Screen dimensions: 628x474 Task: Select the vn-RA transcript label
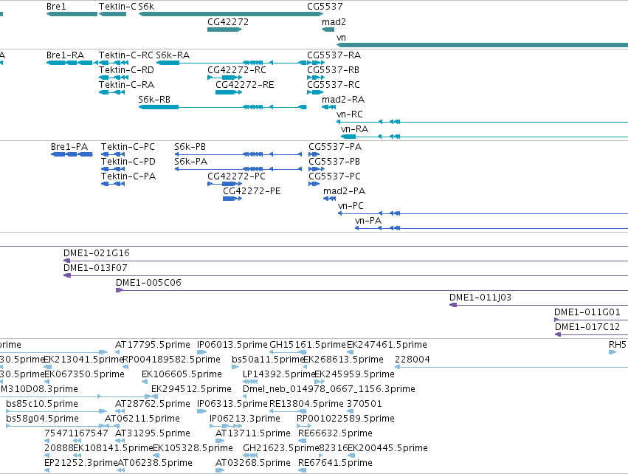(354, 129)
